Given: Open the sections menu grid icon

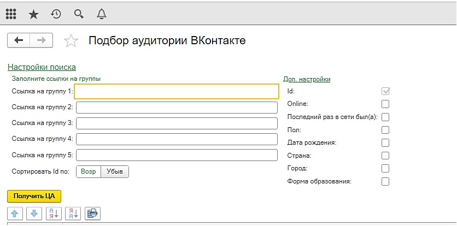Looking at the screenshot, I should click(x=11, y=14).
